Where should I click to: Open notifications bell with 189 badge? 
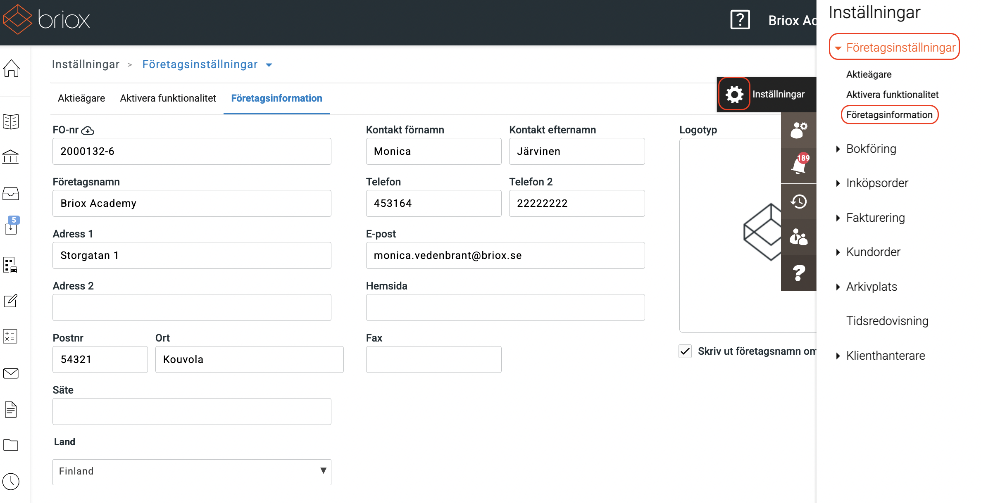point(799,165)
